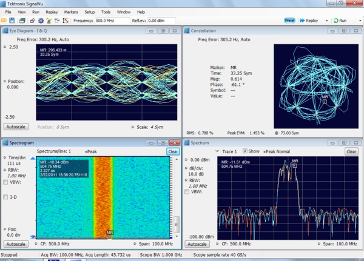364x261 pixels.
Task: Expand the Trace 1 dropdown
Action: 218,151
